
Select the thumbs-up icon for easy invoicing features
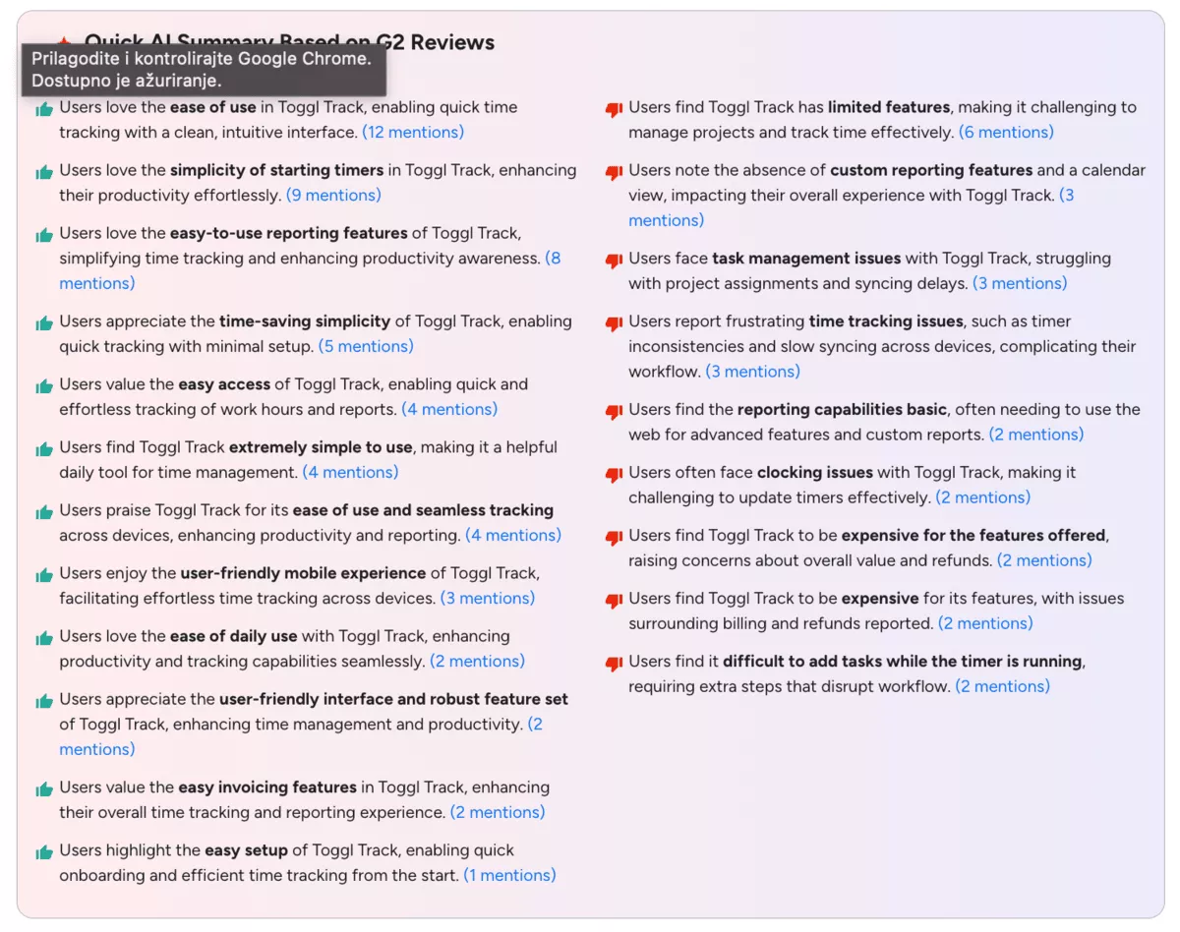point(44,787)
